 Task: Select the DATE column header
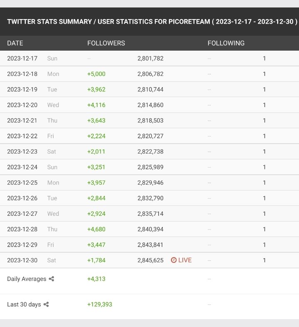point(15,43)
